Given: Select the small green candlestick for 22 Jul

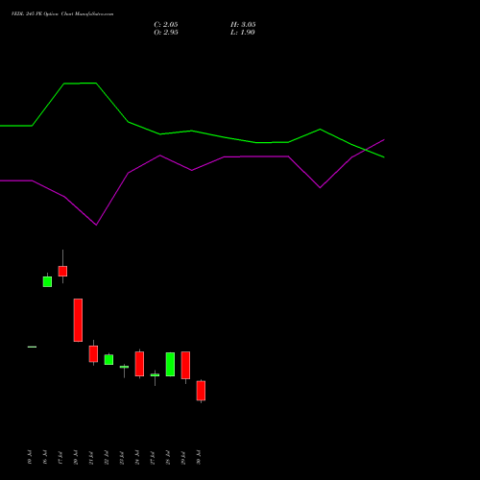Looking at the screenshot, I should pos(108,359).
